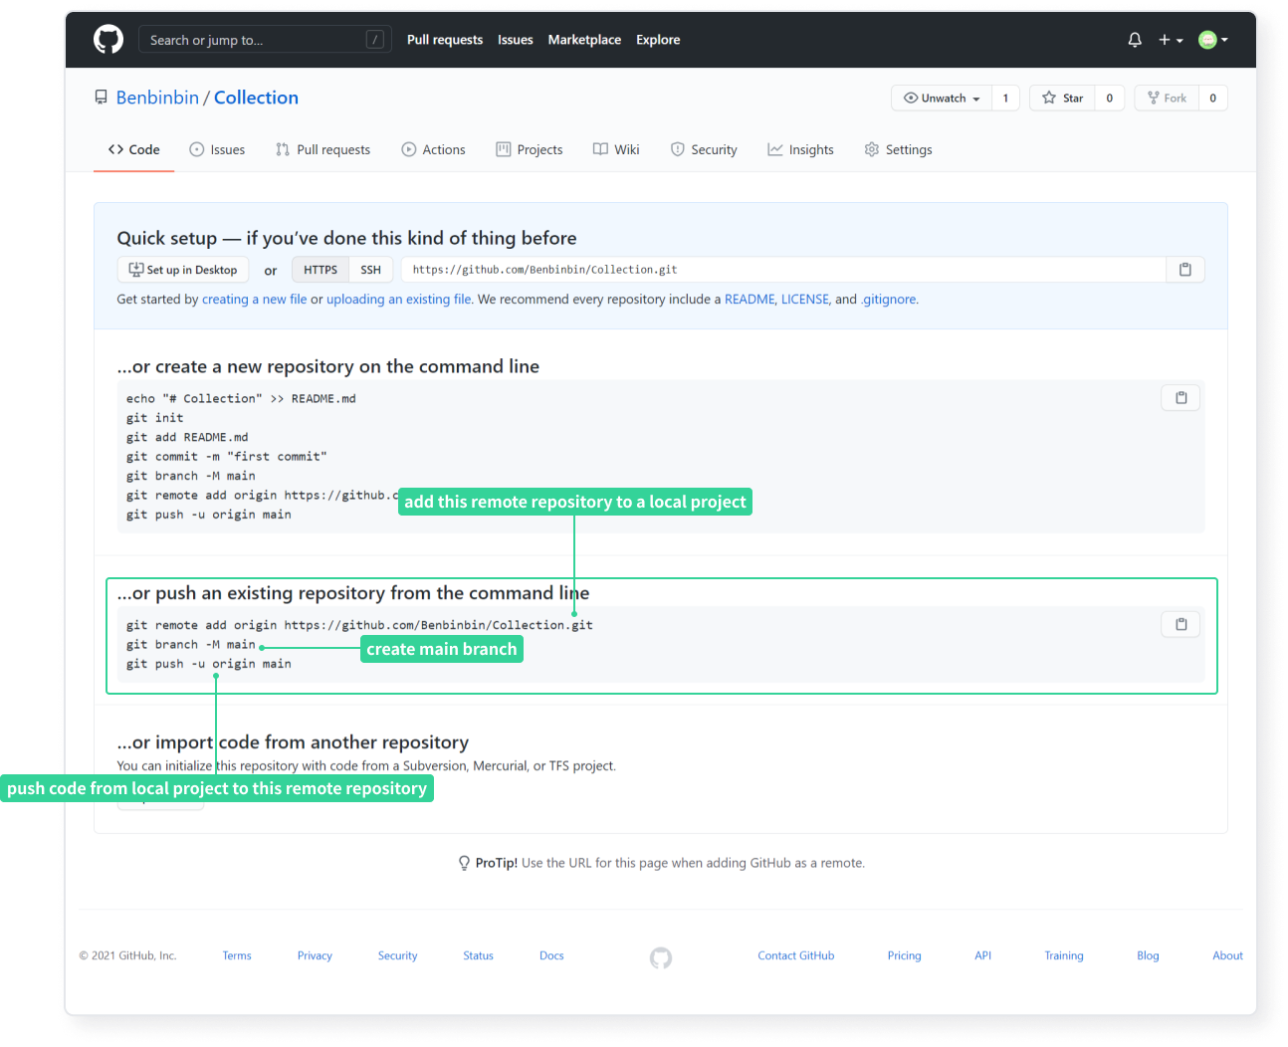1288x1047 pixels.
Task: Open the Contact GitHub footer link
Action: coord(796,955)
